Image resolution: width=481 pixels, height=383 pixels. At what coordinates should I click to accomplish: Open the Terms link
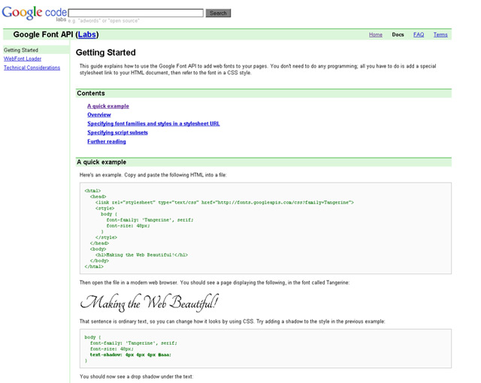pos(440,35)
